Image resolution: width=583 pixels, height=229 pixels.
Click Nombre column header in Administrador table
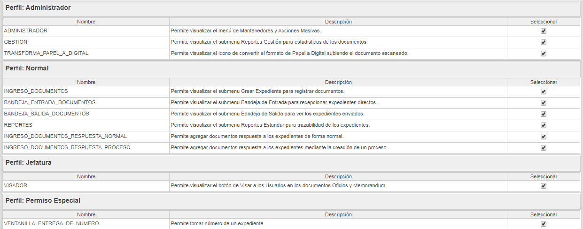tap(86, 22)
